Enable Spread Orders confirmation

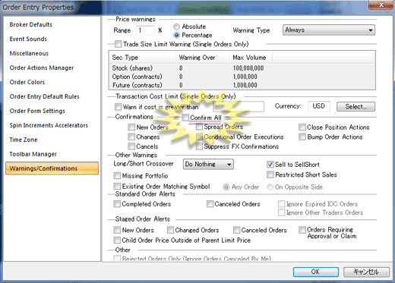click(x=199, y=127)
